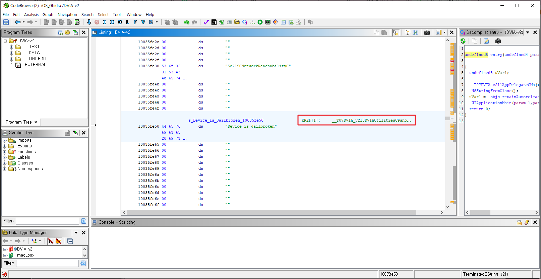The image size is (541, 279).
Task: Select the s_Device_is_Jailbroken_10035fe50 label
Action: click(x=226, y=120)
